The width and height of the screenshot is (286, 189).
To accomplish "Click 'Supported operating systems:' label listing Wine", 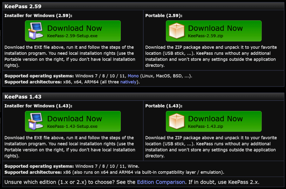I will coord(39,166).
